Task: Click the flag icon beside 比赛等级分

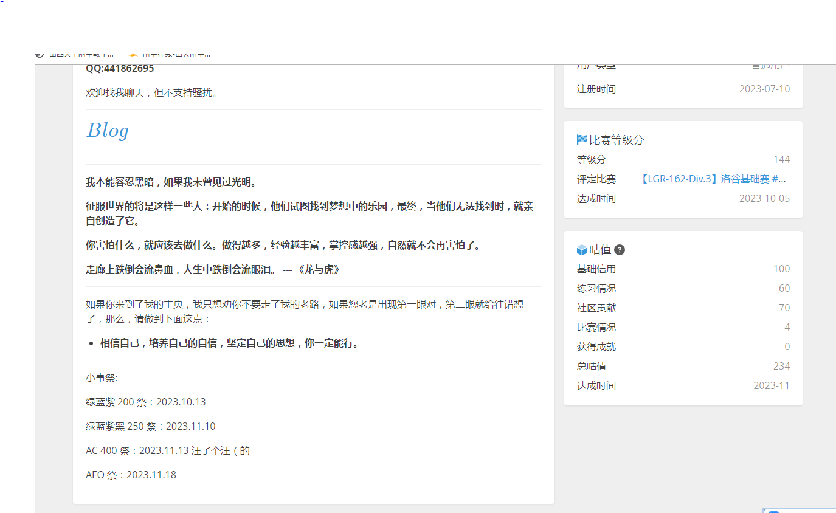Action: [581, 140]
